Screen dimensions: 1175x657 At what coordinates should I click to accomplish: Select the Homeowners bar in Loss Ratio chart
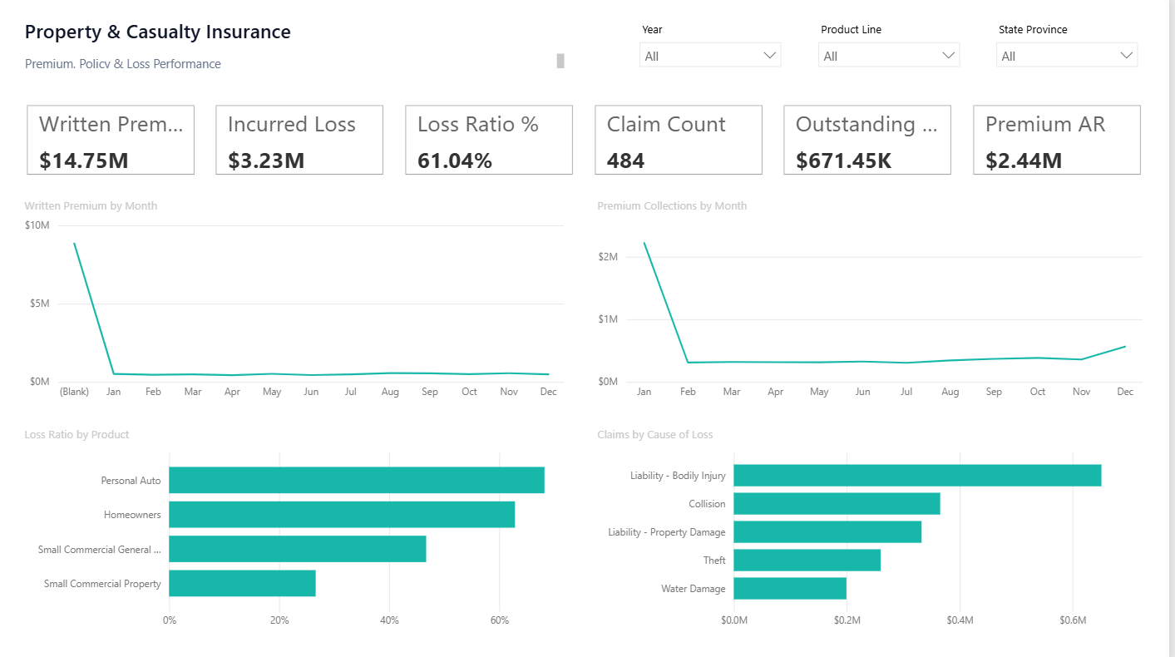pyautogui.click(x=342, y=515)
